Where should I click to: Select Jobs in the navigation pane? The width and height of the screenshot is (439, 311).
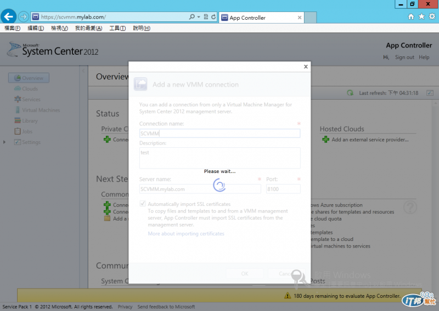[24, 131]
